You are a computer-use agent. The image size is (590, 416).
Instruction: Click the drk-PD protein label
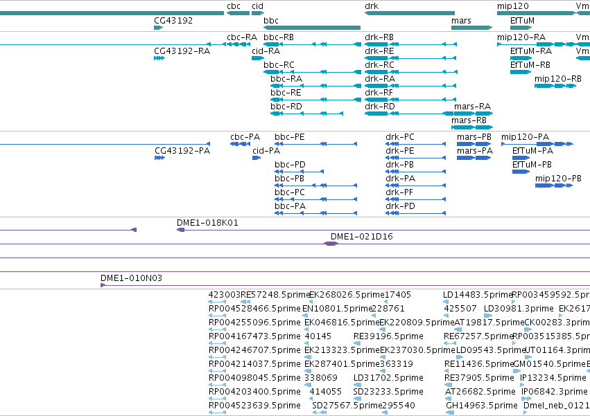400,207
